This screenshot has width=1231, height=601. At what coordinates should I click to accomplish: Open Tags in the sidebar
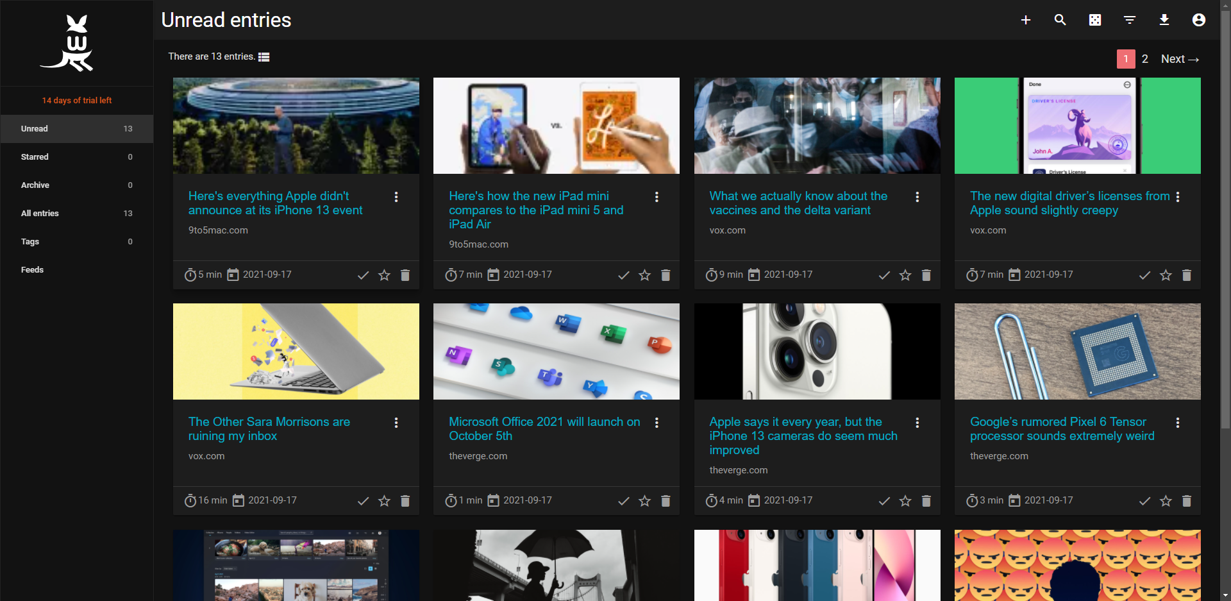coord(77,242)
